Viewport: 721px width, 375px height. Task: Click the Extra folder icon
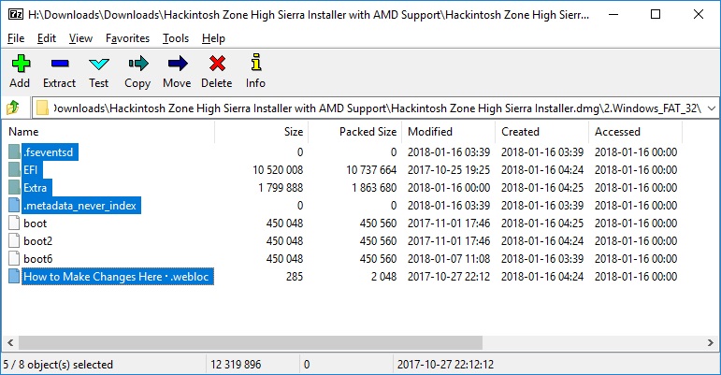tap(14, 187)
